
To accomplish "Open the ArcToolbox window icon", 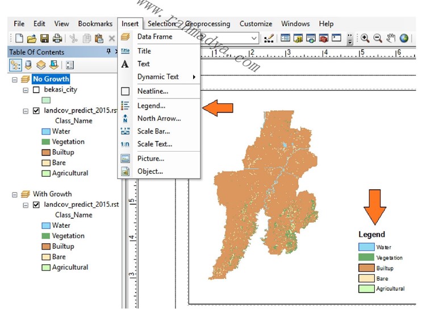I will (x=324, y=39).
